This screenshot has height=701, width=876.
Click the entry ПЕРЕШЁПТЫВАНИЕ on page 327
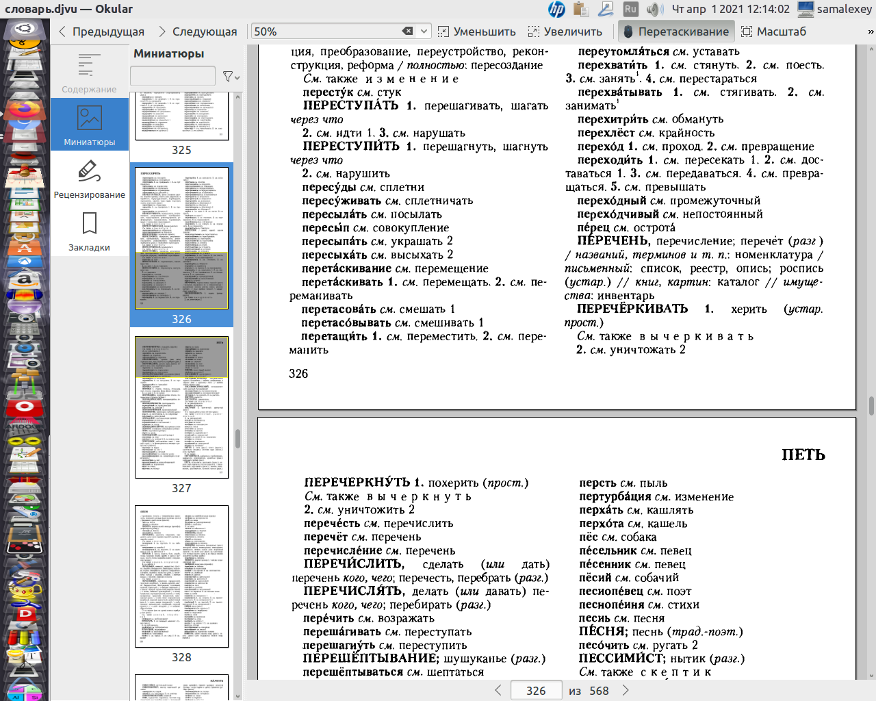point(371,659)
